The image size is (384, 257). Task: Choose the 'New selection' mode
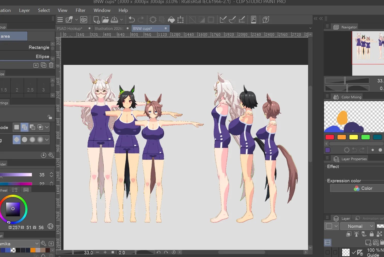(x=17, y=127)
